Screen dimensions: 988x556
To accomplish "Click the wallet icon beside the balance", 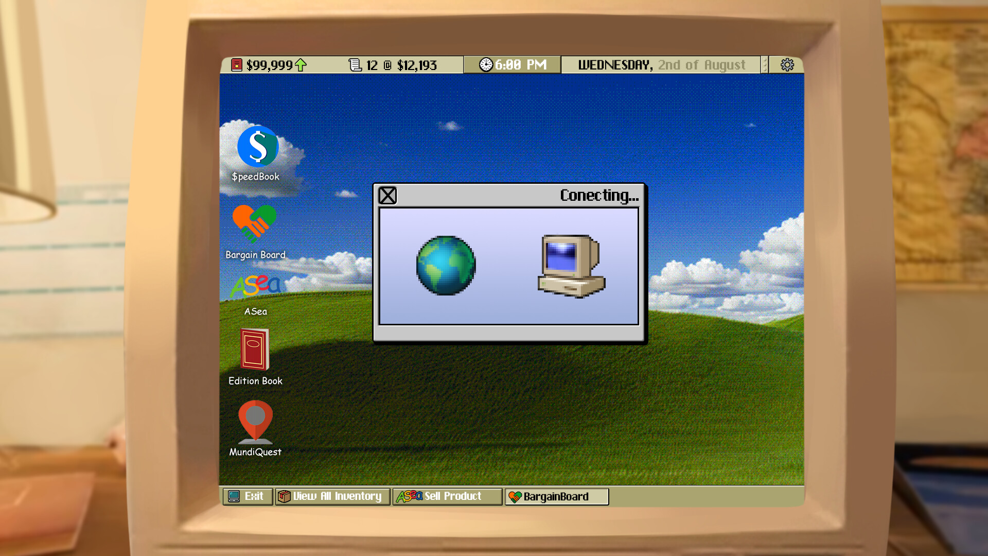I will (x=237, y=64).
